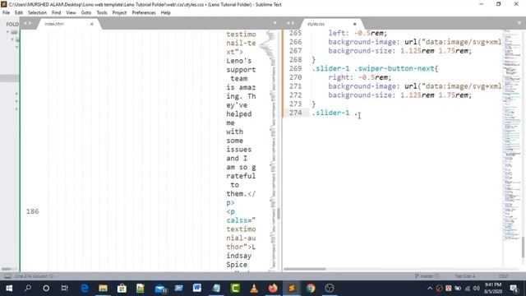Collapse the second-level nested folder in sidebar
Screen dimensions: 526x296
[x=12, y=39]
